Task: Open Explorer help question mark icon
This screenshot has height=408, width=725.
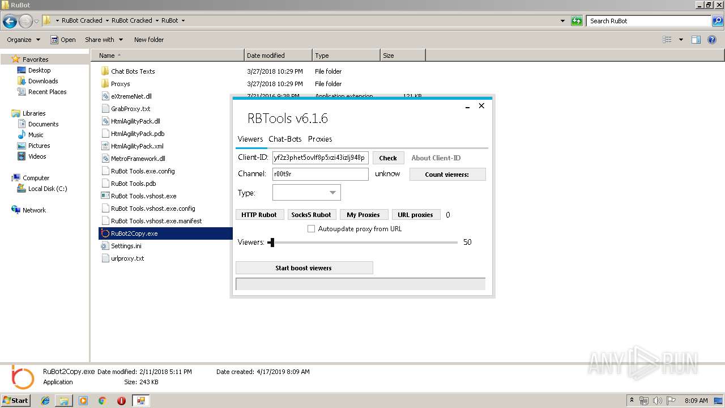Action: tap(713, 40)
